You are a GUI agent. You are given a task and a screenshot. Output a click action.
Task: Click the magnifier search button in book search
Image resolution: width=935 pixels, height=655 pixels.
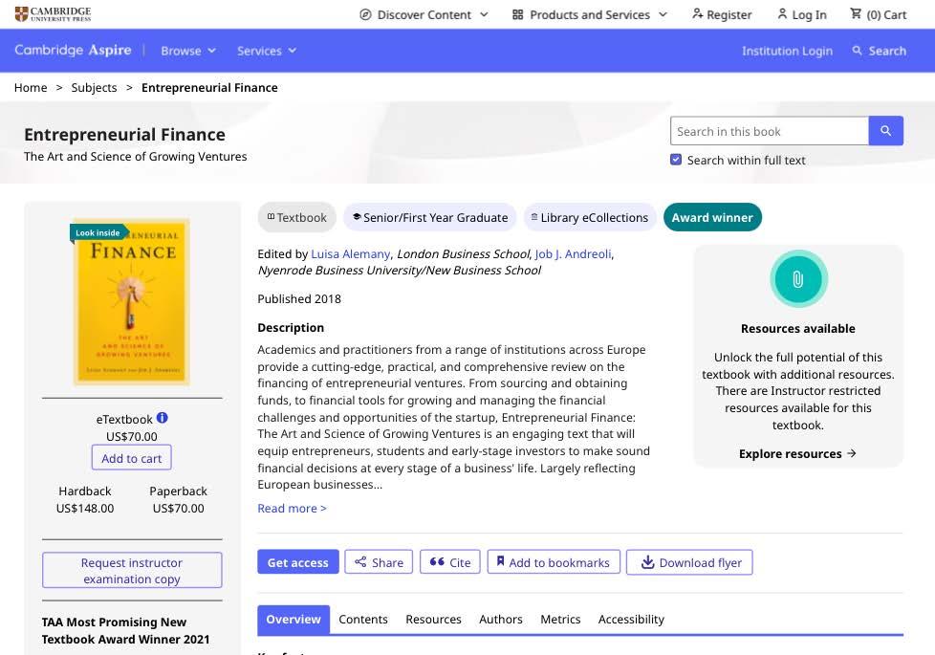pyautogui.click(x=885, y=131)
